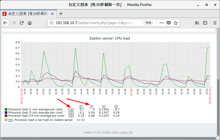Maximize the Firefox window
Image resolution: width=220 pixels, height=140 pixels.
point(207,5)
